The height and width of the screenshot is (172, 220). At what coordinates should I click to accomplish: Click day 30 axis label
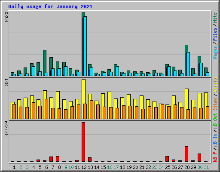tap(200, 167)
